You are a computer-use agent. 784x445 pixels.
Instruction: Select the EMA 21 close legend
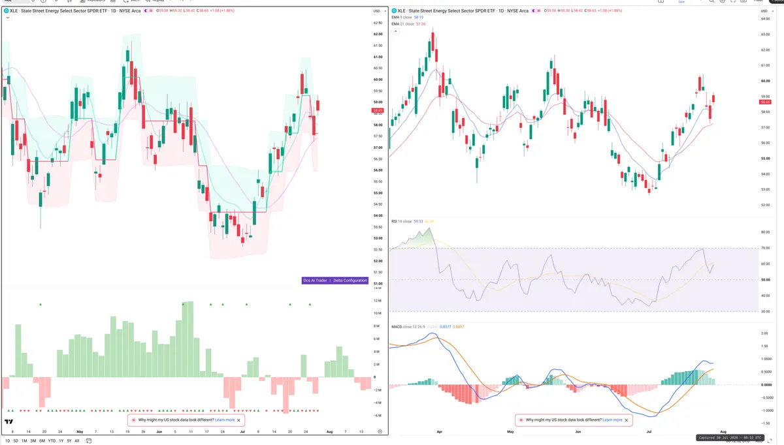click(x=402, y=24)
